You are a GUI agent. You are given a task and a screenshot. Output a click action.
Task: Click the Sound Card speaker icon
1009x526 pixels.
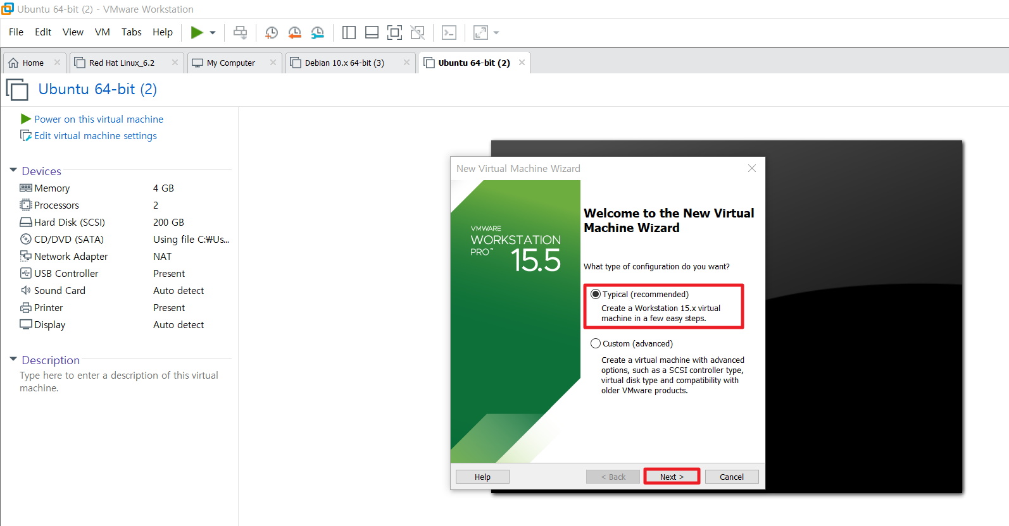(26, 290)
